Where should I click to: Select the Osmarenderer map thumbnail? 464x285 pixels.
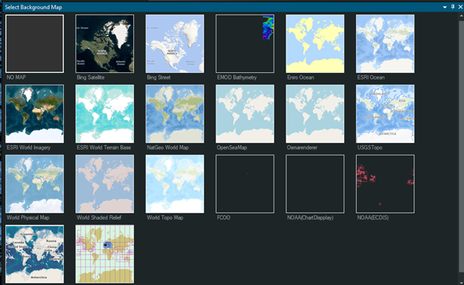315,114
